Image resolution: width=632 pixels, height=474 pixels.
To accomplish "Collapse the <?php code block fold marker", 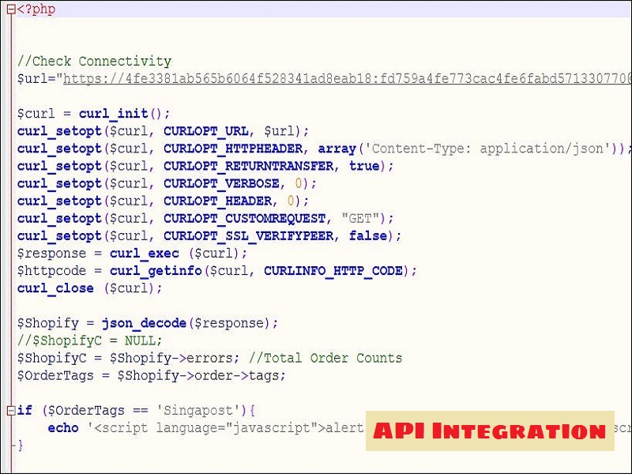I will coord(10,9).
